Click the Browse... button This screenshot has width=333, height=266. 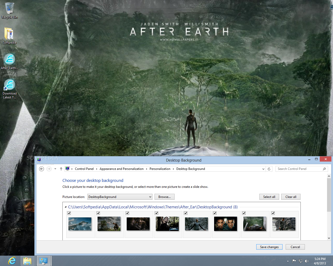point(164,197)
